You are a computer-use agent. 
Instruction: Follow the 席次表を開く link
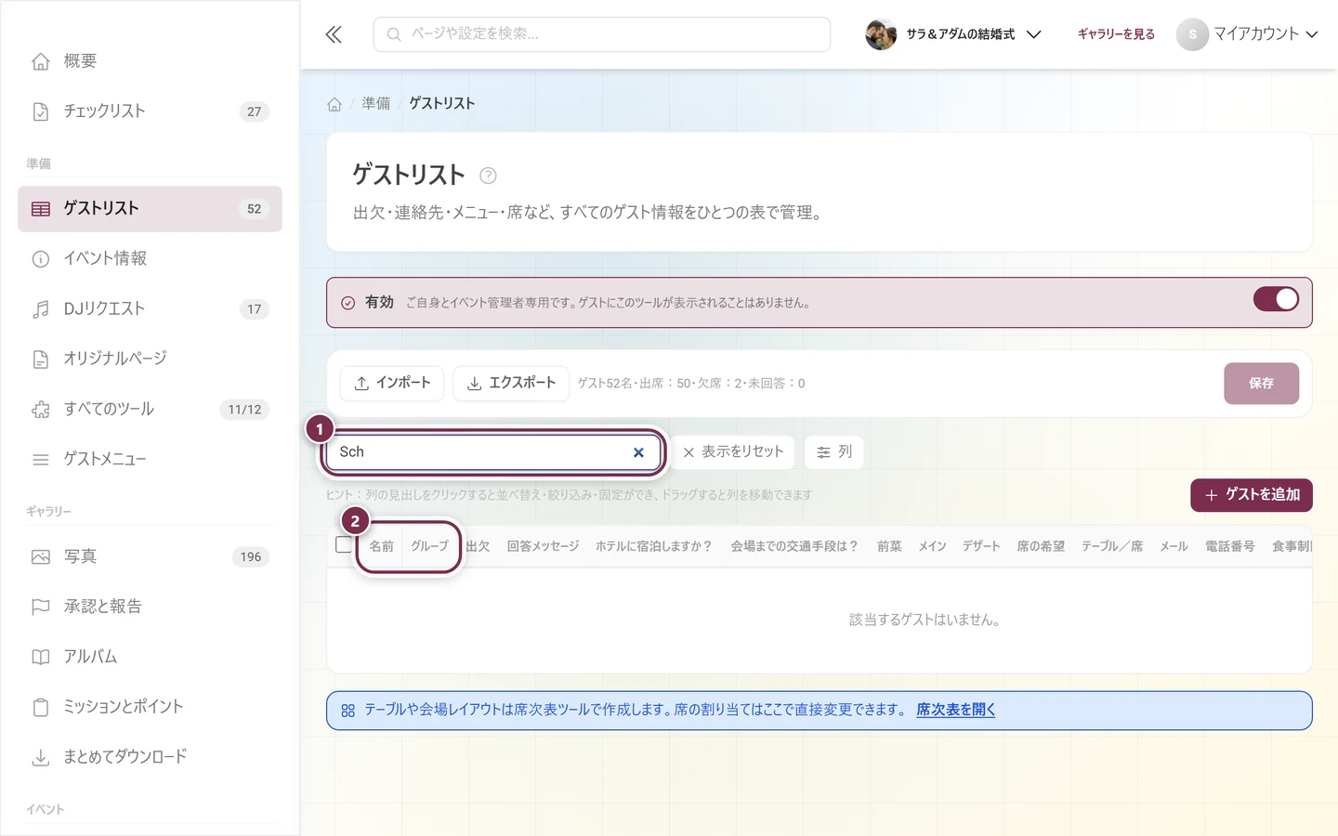point(956,711)
